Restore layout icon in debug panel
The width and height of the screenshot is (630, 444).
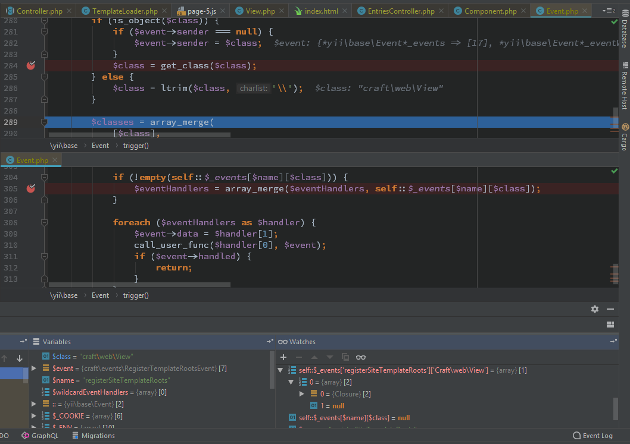coord(610,325)
